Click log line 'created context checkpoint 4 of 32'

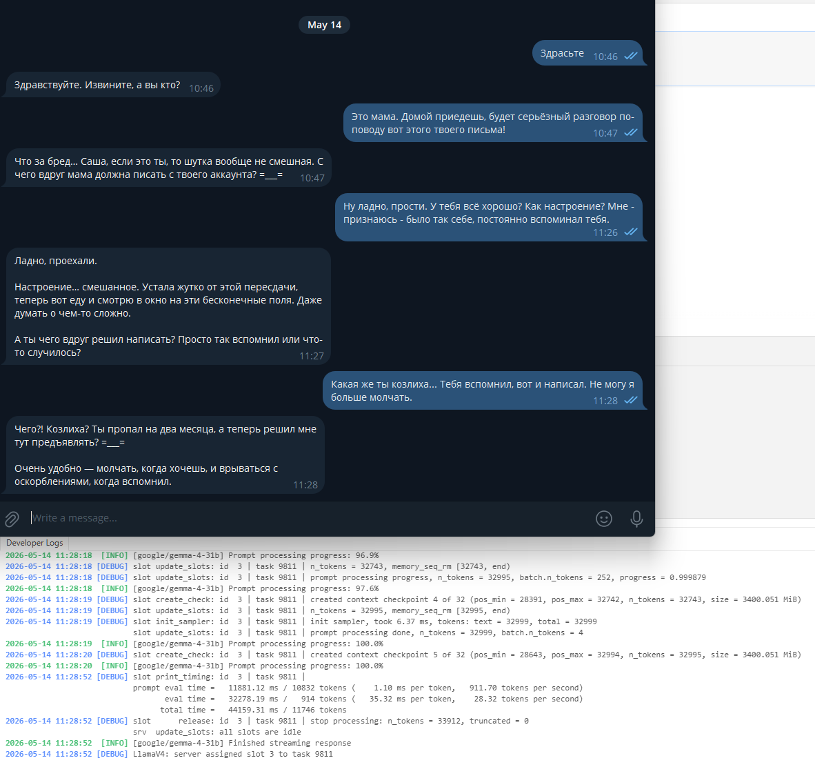click(x=403, y=599)
